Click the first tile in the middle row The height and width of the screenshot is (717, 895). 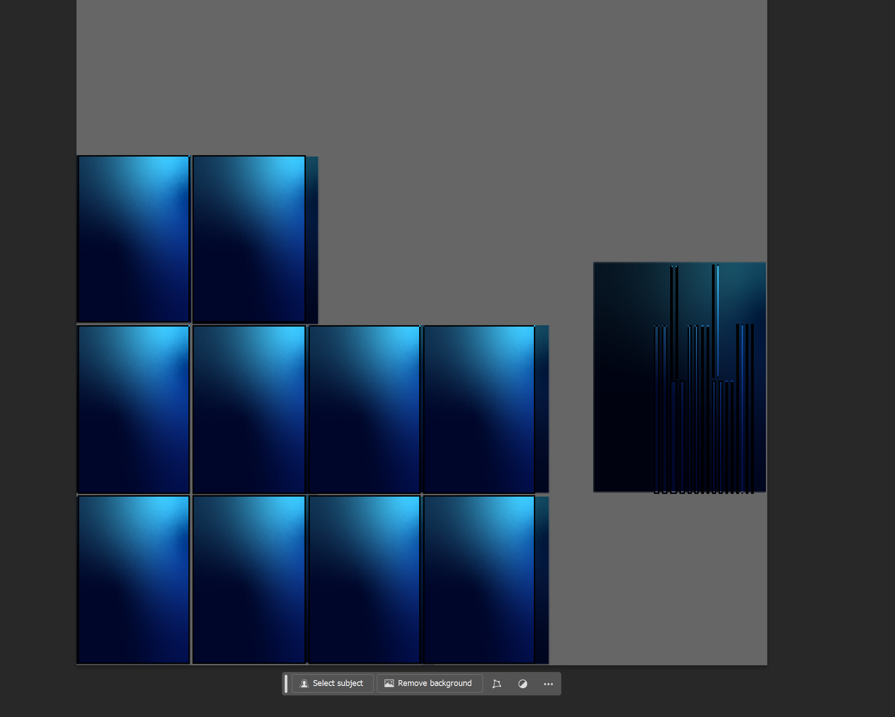(134, 409)
